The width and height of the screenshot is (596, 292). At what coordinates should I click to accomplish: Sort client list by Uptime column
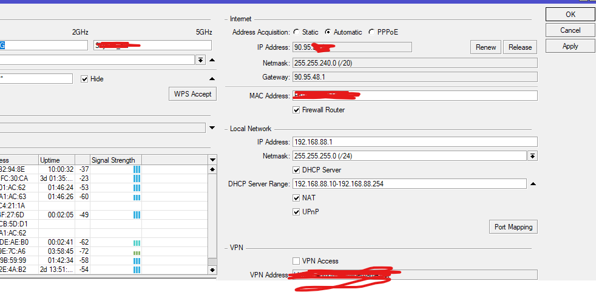coord(56,160)
